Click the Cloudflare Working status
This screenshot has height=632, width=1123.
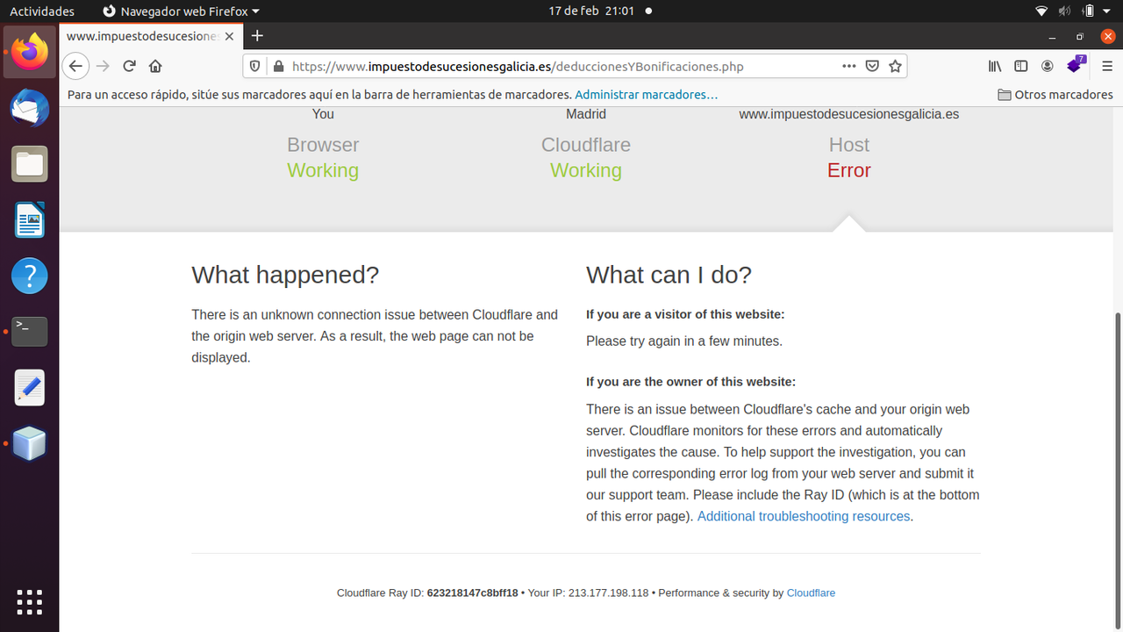586,170
